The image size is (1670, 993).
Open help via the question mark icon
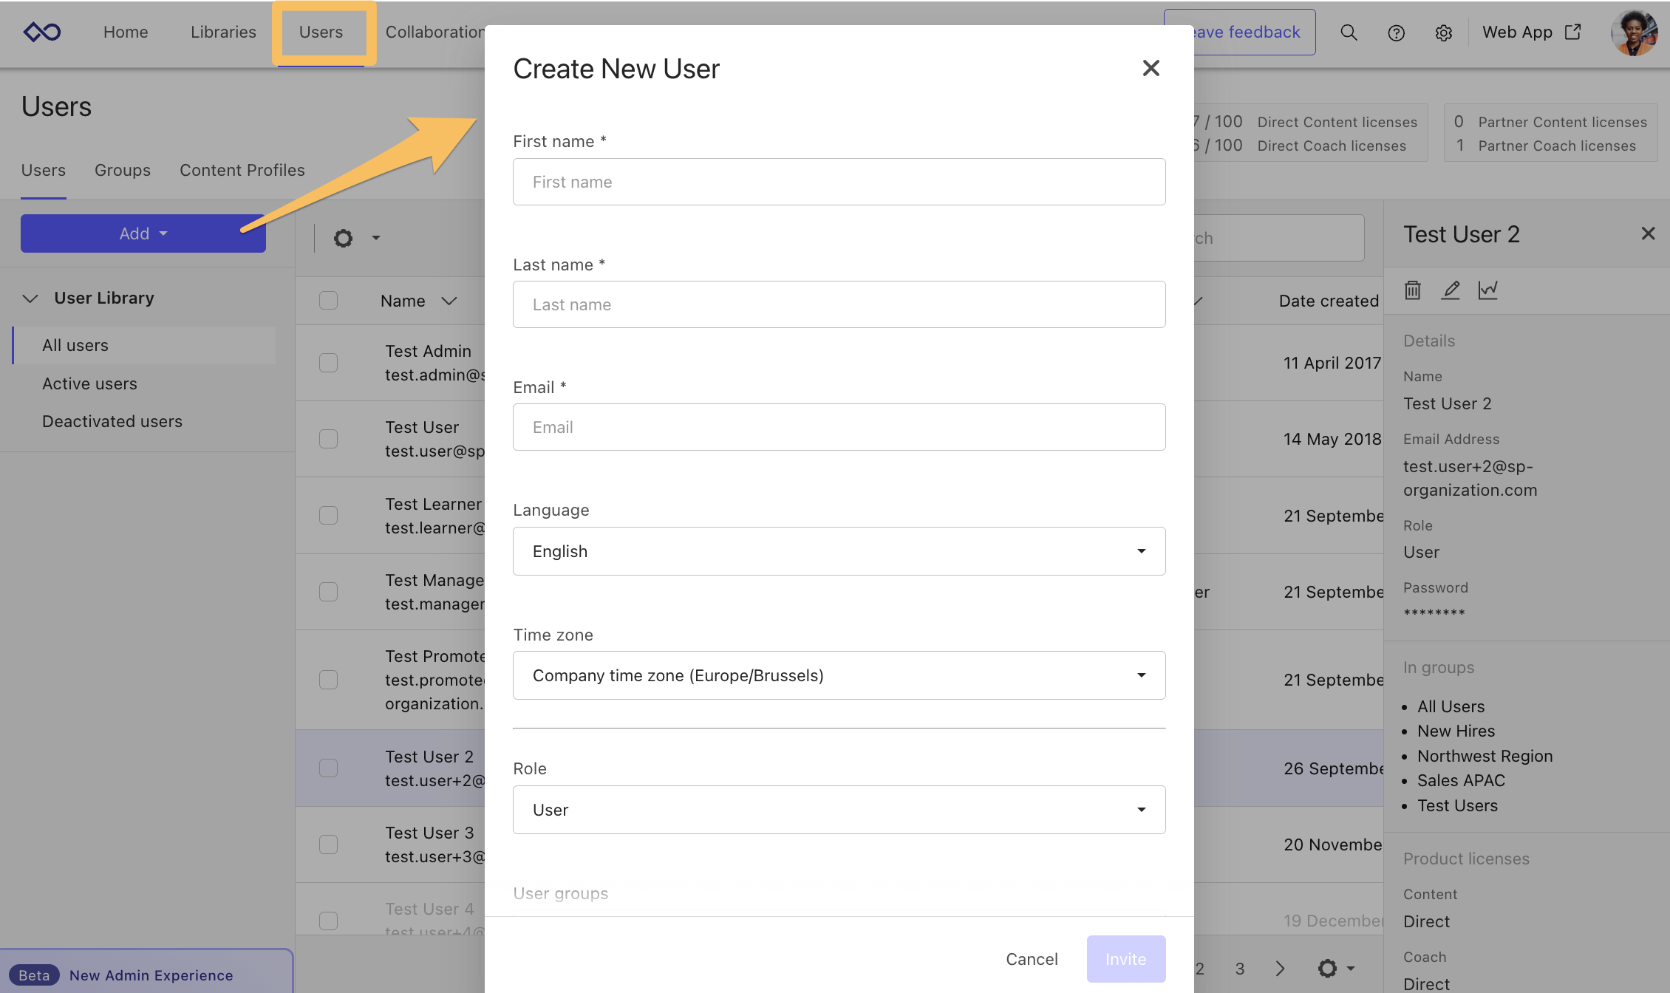pyautogui.click(x=1397, y=33)
